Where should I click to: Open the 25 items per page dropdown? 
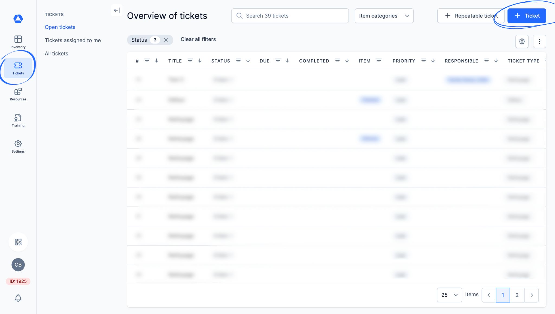tap(449, 295)
